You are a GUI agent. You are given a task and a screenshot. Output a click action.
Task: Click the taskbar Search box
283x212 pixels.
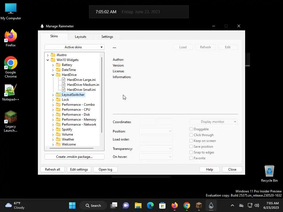tap(93, 205)
